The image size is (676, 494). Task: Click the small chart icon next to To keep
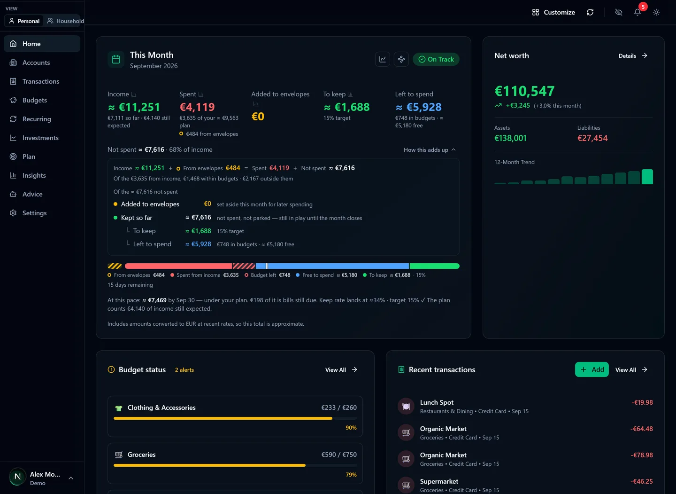click(x=350, y=94)
